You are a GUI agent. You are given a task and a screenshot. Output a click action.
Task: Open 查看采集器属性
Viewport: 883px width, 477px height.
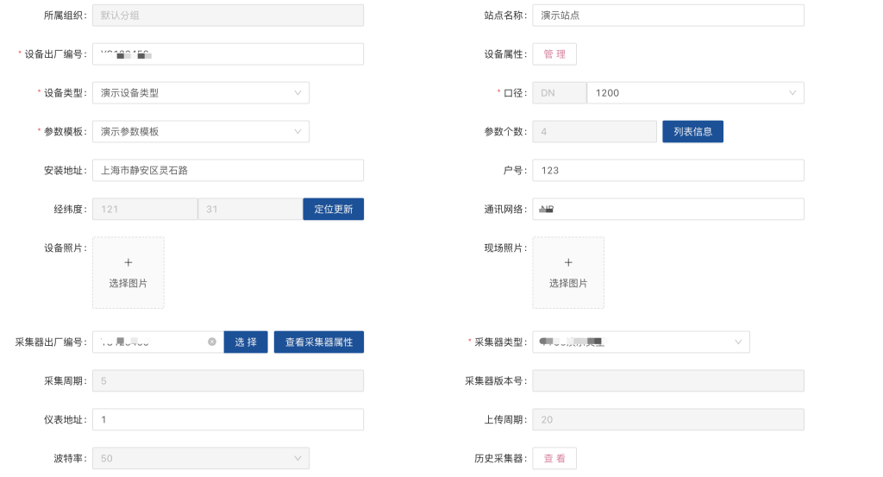click(319, 342)
